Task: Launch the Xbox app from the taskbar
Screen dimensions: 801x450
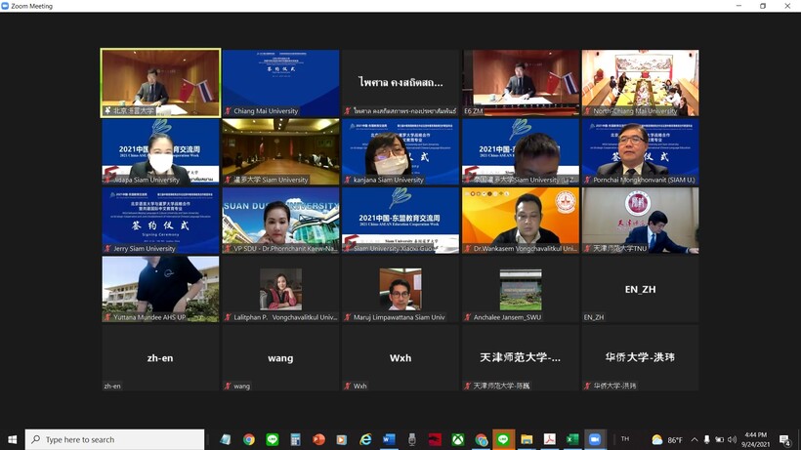Action: (458, 439)
